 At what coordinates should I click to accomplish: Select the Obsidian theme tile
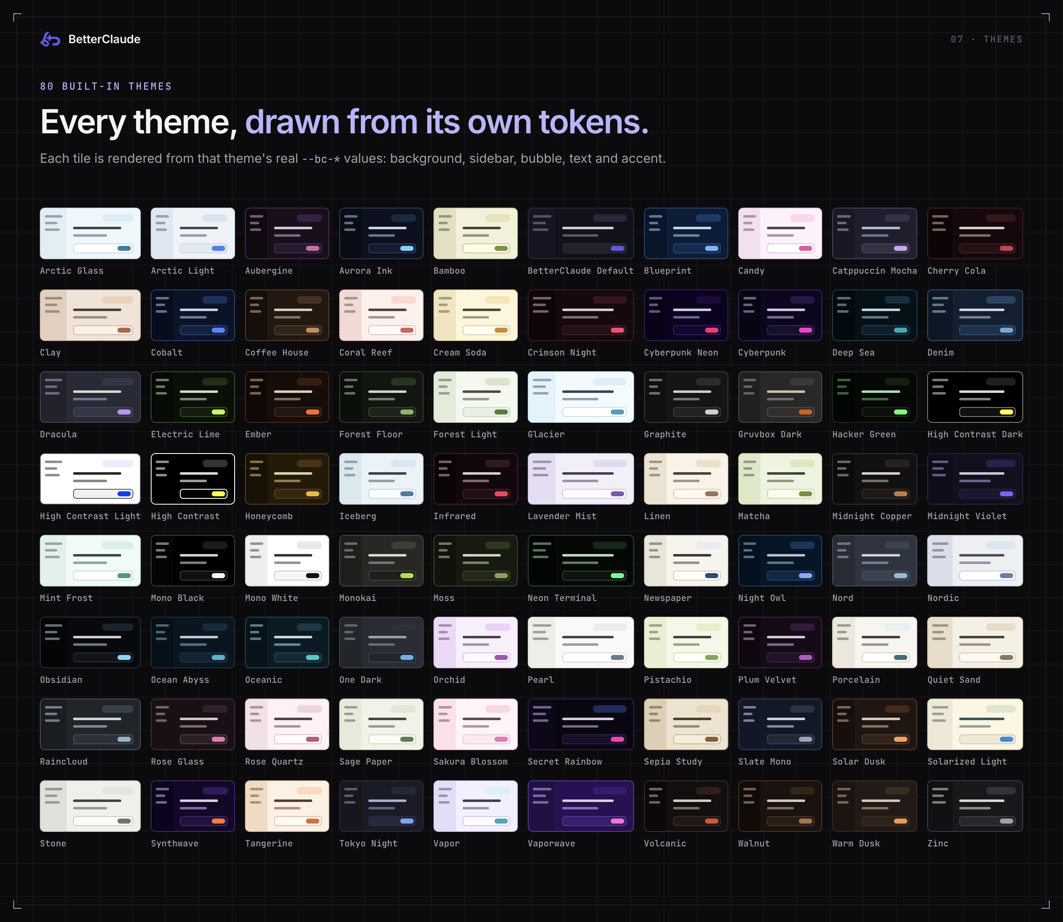[x=90, y=642]
